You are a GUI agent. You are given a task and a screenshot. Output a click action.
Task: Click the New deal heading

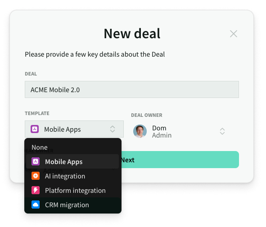point(132,34)
